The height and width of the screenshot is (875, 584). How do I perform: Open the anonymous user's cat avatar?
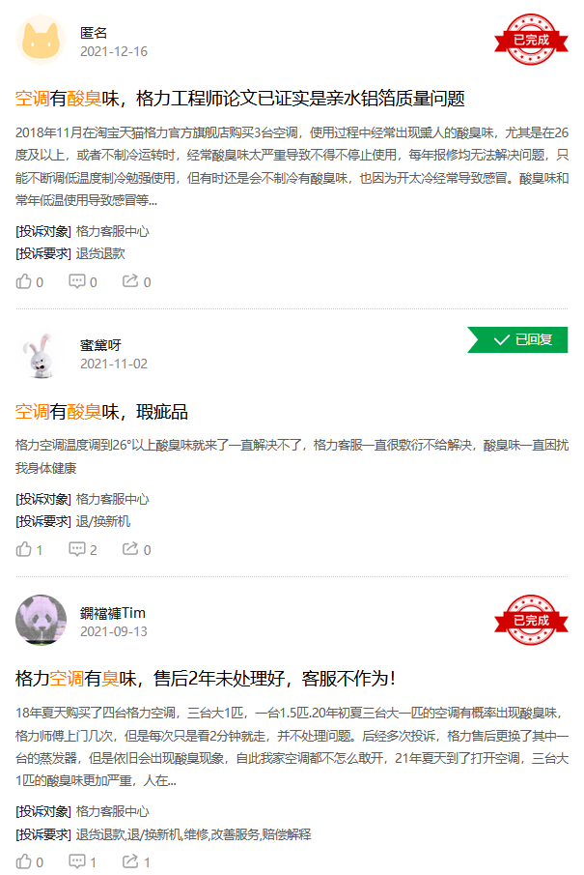41,41
